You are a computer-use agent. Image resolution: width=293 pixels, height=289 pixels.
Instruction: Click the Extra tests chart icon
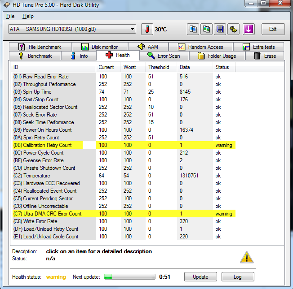point(246,47)
